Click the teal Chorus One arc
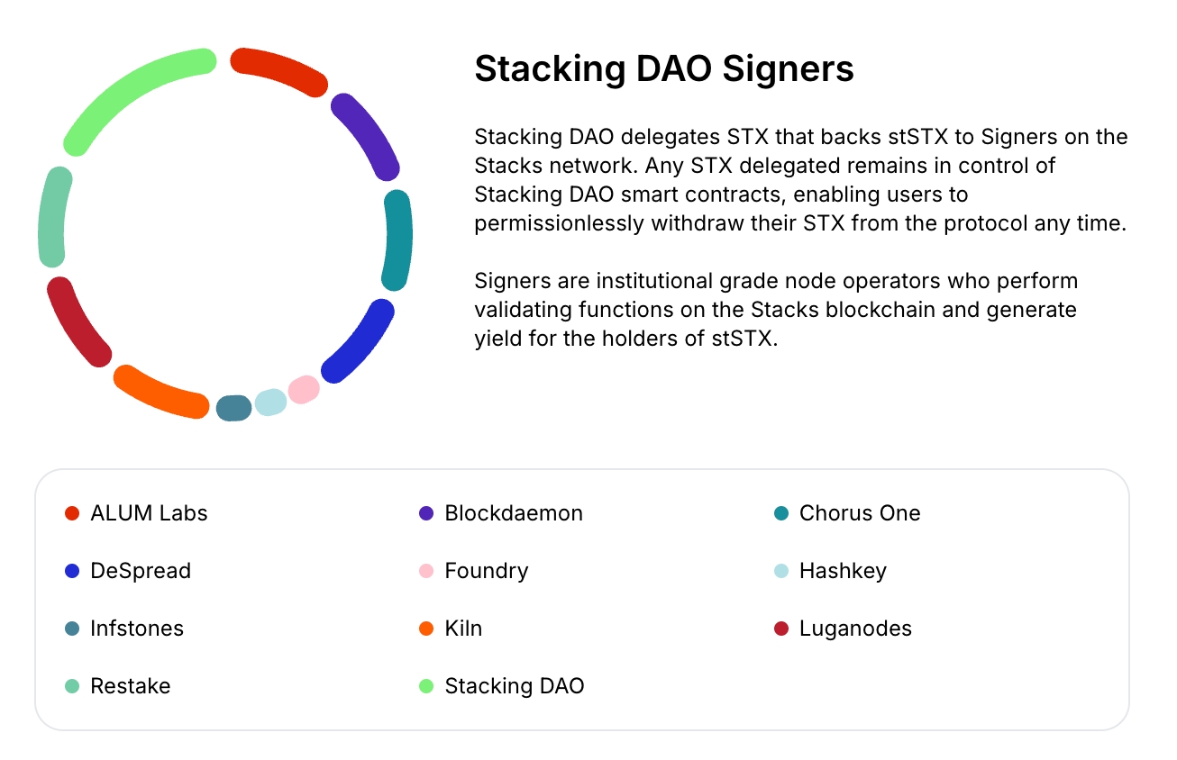Image resolution: width=1177 pixels, height=760 pixels. (x=398, y=240)
